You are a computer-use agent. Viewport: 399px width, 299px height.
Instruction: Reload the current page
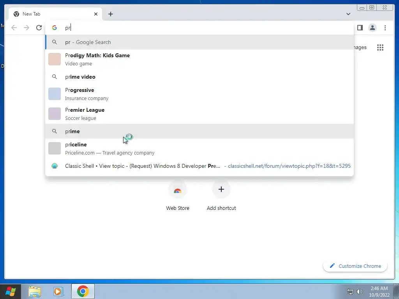coord(39,28)
